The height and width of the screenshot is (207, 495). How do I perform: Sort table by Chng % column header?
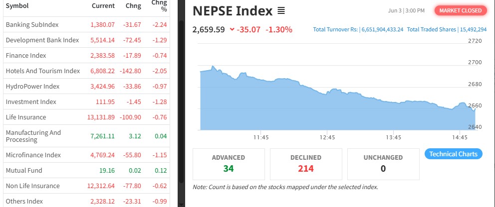point(159,6)
